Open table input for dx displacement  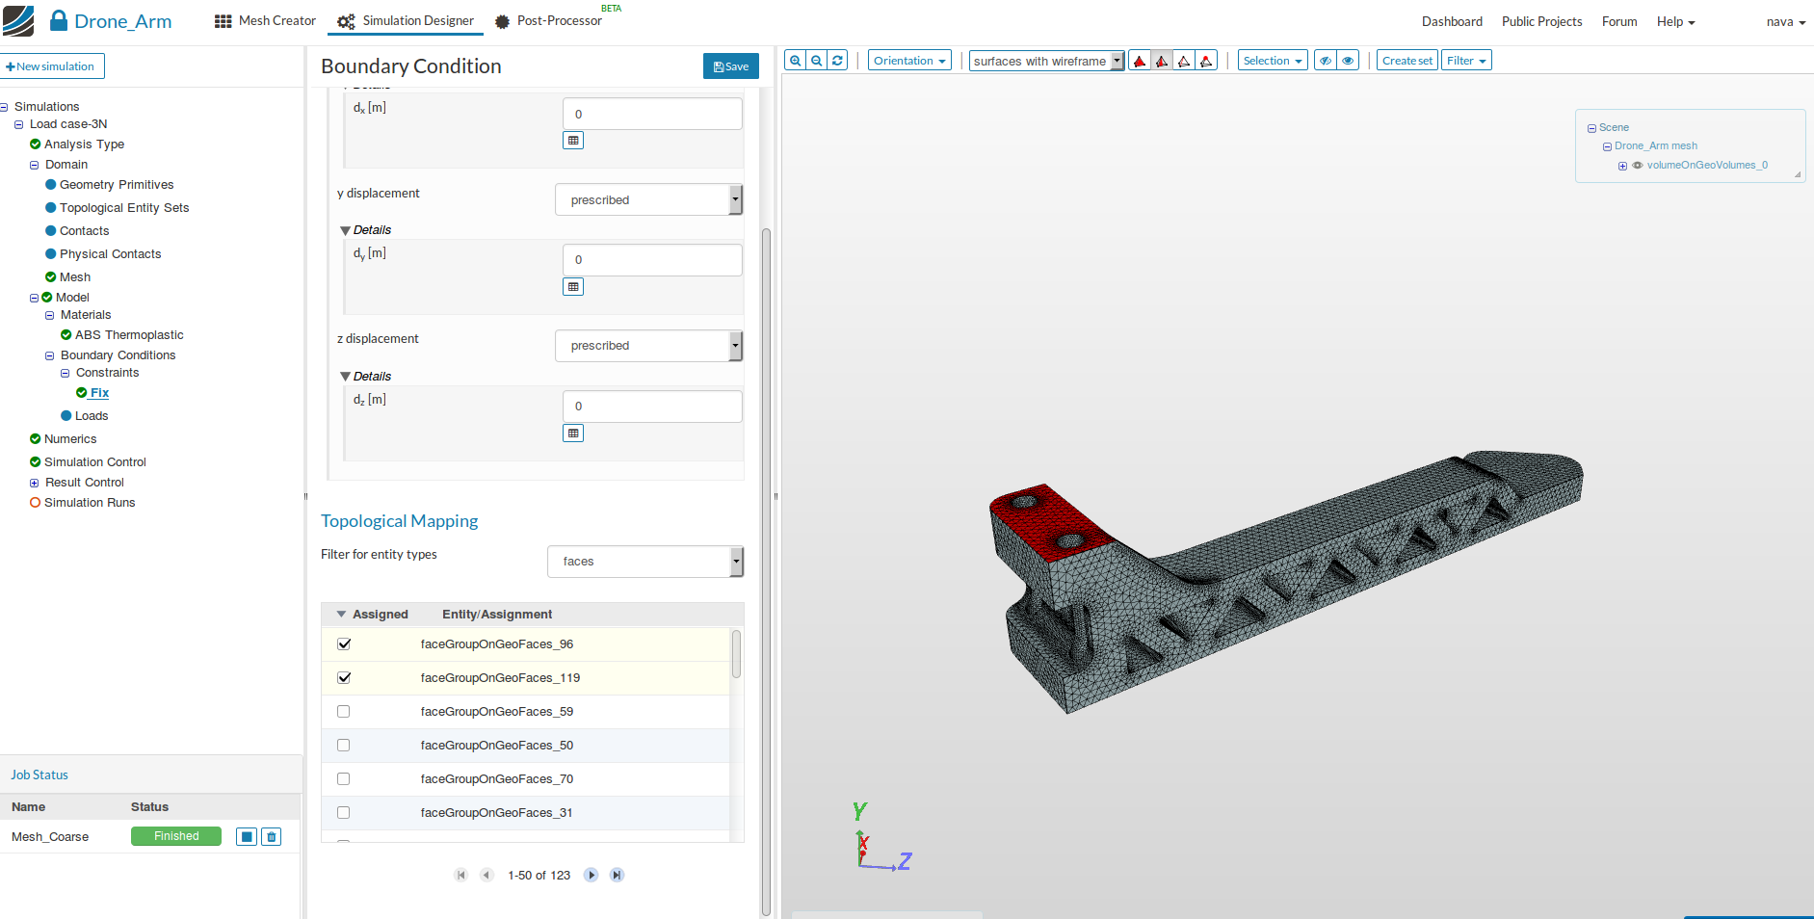(x=573, y=141)
